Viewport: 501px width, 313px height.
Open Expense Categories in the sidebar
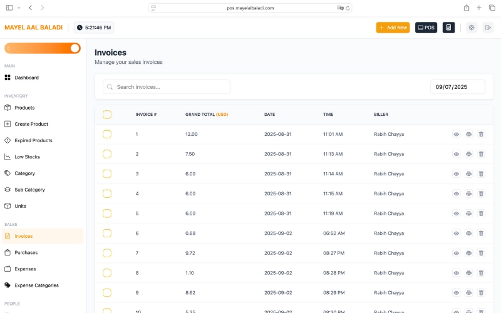coord(36,285)
